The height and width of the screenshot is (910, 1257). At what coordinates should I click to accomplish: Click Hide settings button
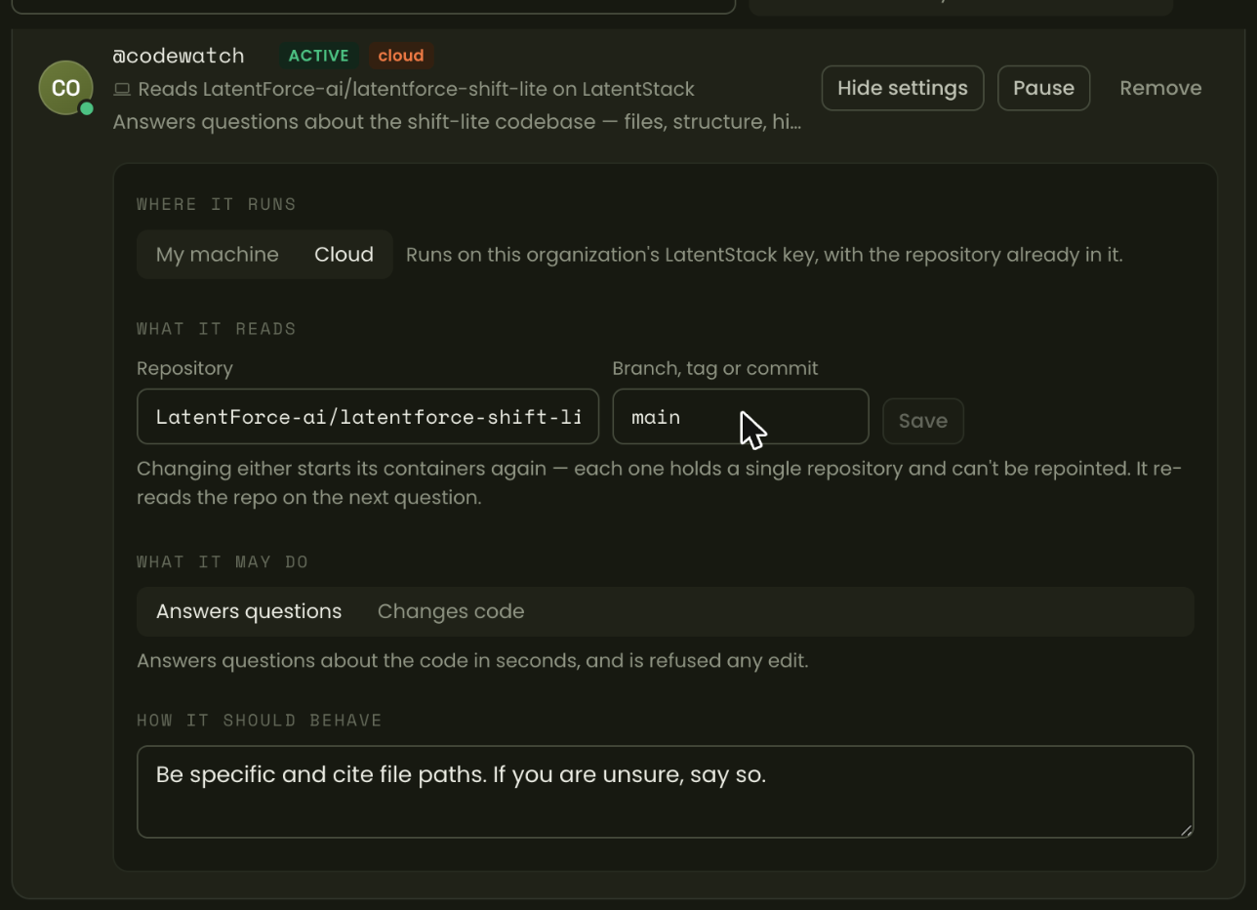903,88
